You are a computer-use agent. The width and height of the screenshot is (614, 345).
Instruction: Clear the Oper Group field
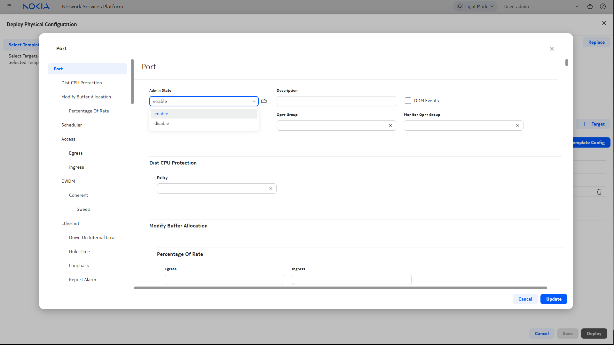[390, 126]
